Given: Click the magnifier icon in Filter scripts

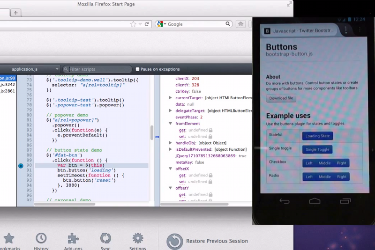Looking at the screenshot, I should click(66, 69).
